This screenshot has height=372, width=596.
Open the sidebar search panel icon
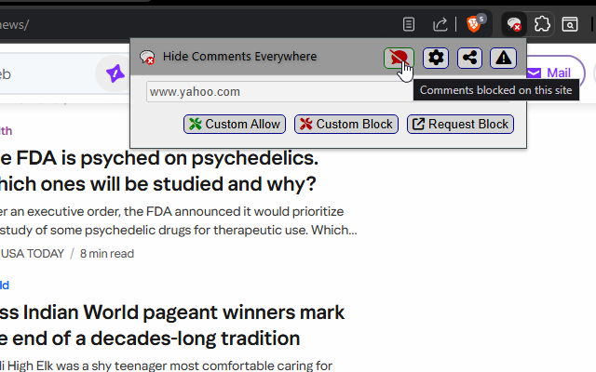(569, 24)
